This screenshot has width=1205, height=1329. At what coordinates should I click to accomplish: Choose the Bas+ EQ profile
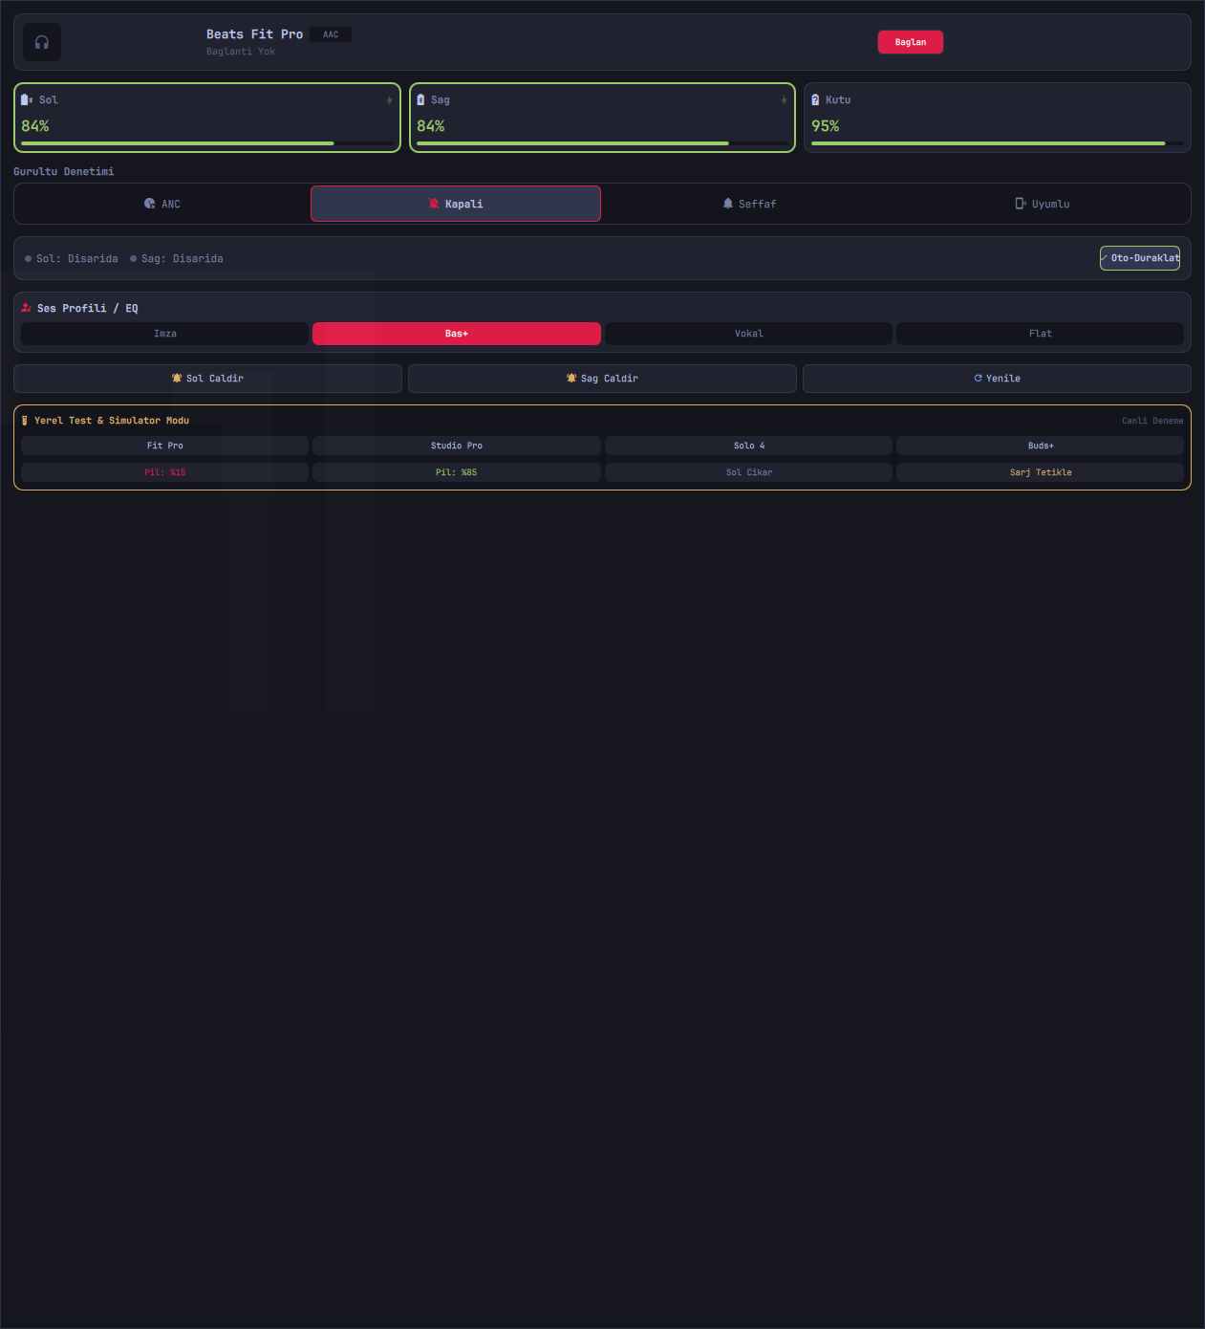tap(457, 334)
